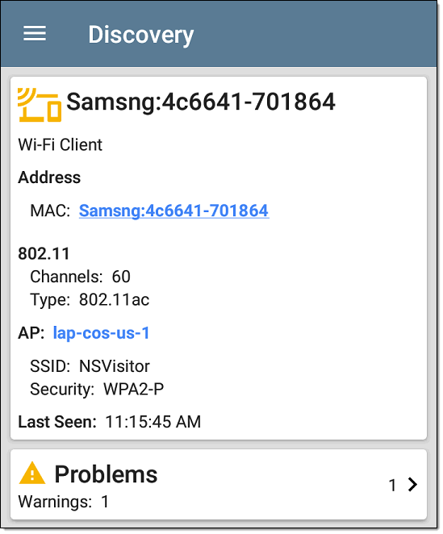Open the Problems card
The image size is (443, 534).
tap(219, 484)
